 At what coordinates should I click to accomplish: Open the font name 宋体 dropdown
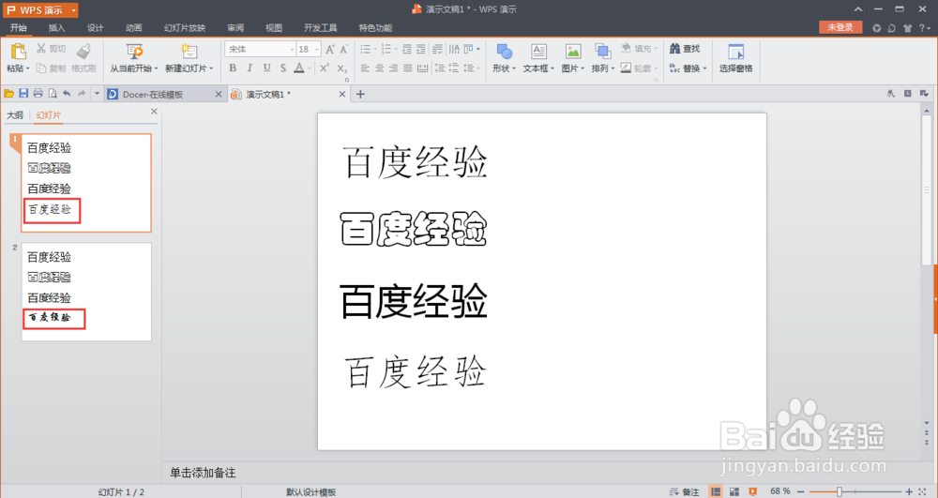(x=292, y=49)
